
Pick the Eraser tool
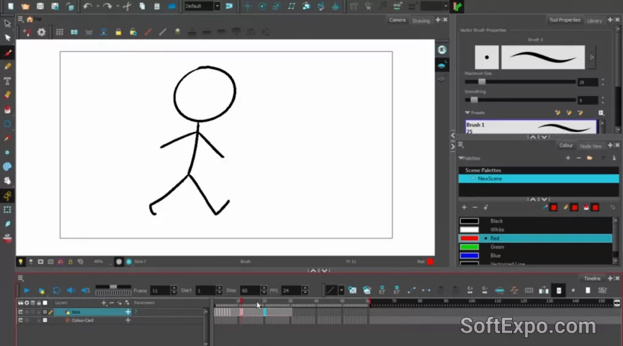[x=7, y=95]
